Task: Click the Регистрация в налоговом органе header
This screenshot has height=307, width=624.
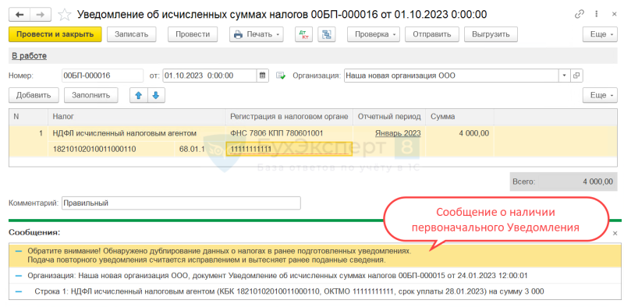Action: [289, 117]
